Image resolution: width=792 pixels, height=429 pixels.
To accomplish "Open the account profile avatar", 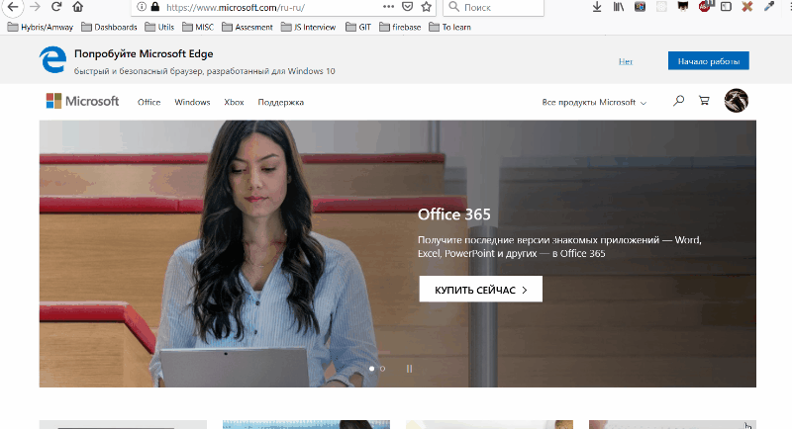I will tap(736, 100).
